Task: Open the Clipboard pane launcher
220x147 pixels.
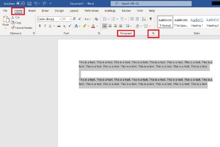Action: pyautogui.click(x=34, y=33)
